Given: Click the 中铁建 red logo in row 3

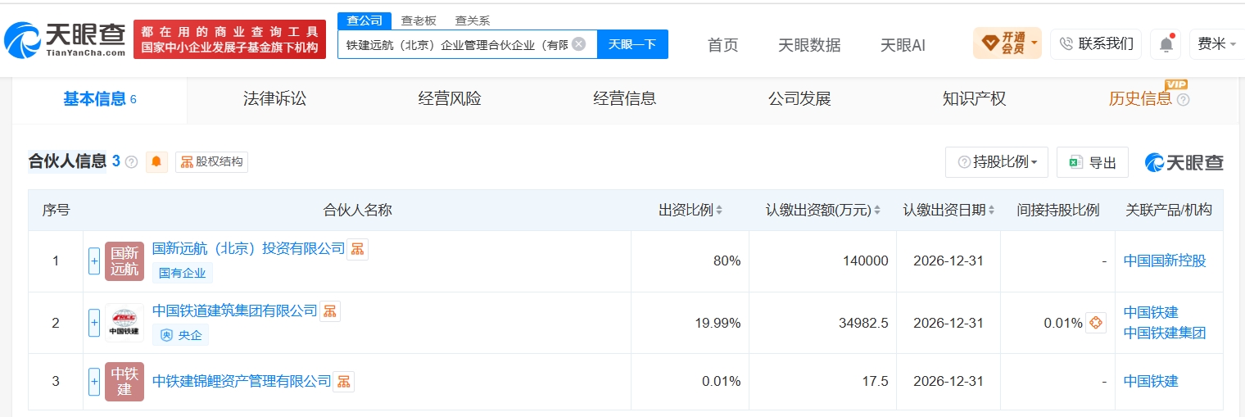Looking at the screenshot, I should (x=124, y=382).
